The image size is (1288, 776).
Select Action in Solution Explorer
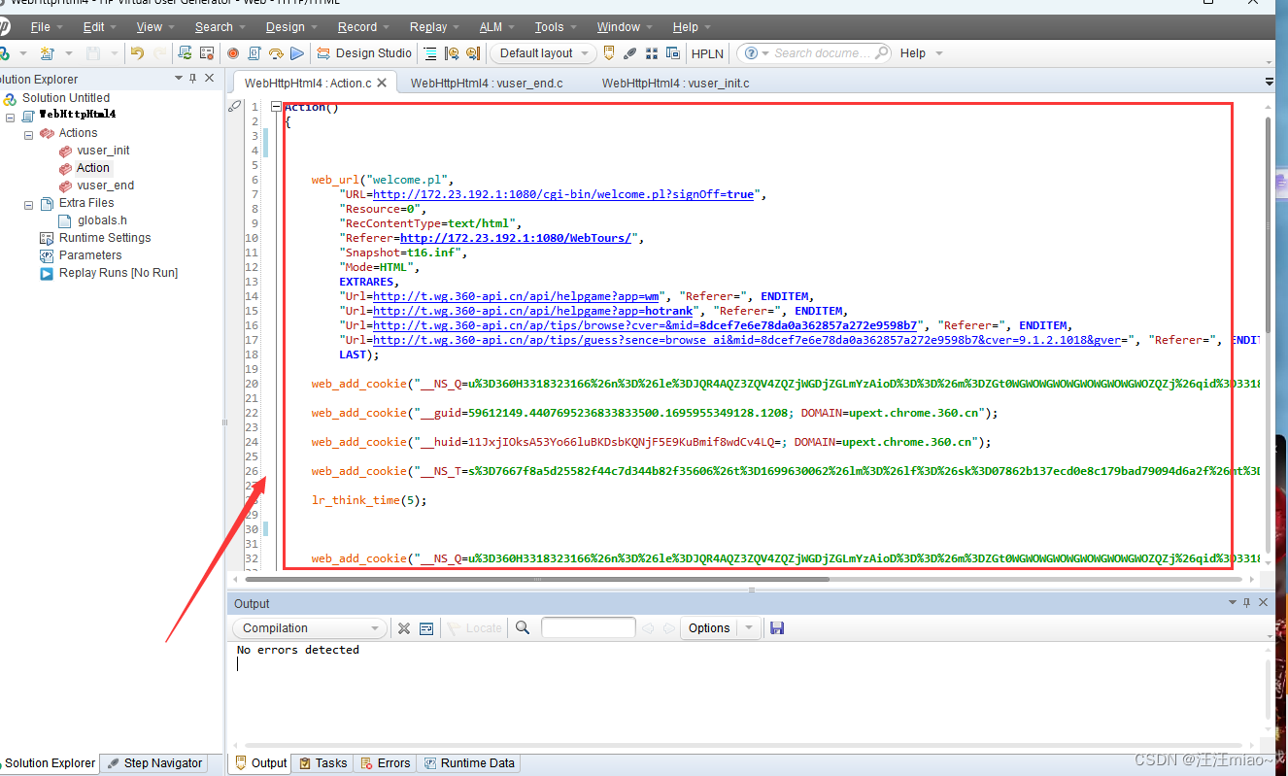pyautogui.click(x=93, y=168)
